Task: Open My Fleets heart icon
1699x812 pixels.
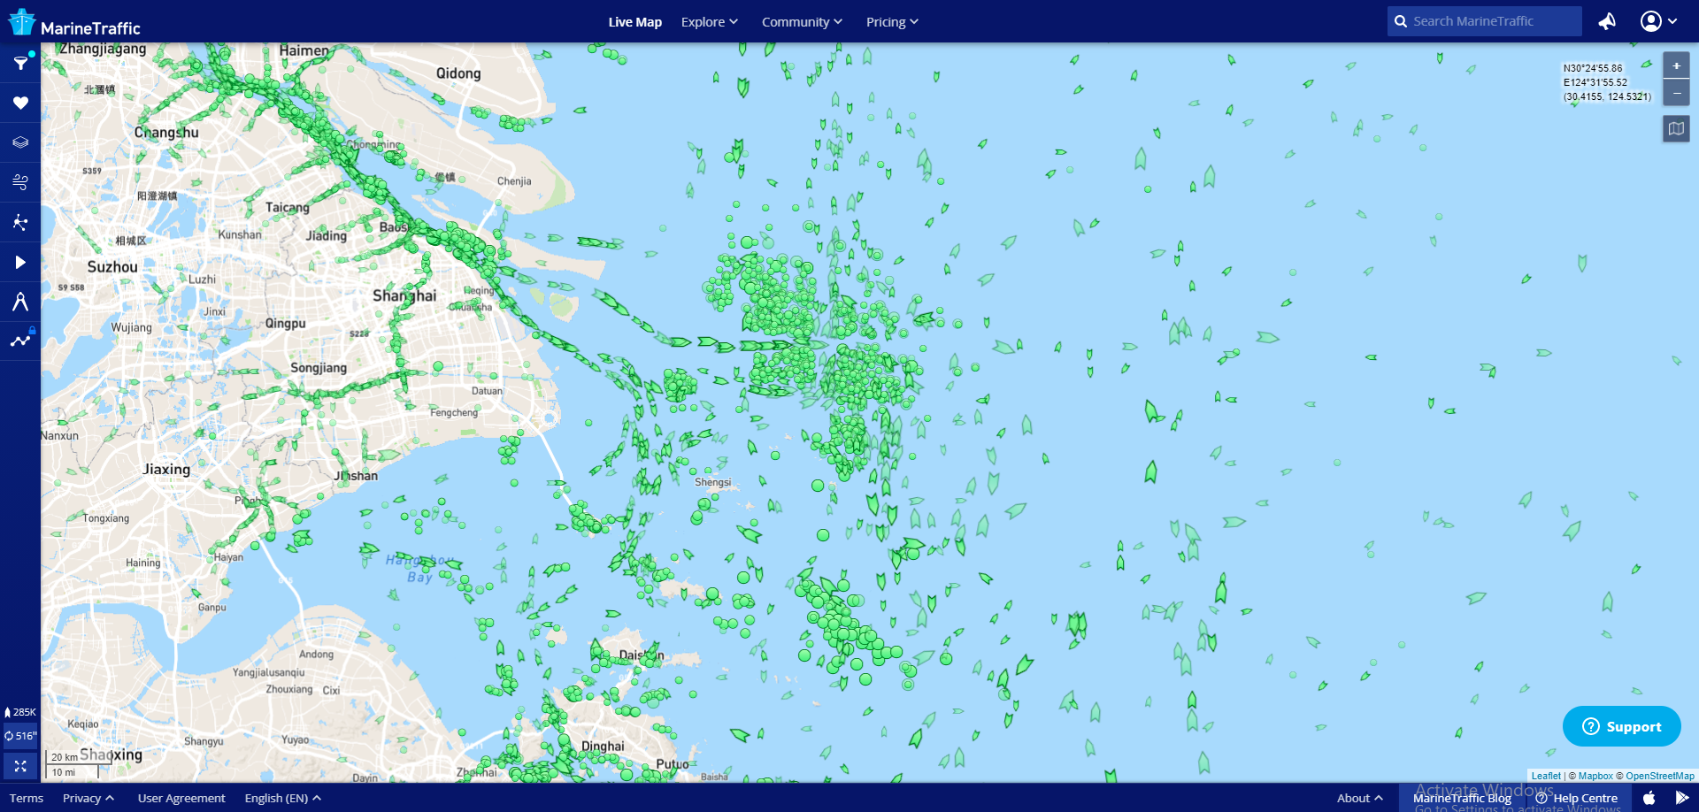Action: click(20, 103)
